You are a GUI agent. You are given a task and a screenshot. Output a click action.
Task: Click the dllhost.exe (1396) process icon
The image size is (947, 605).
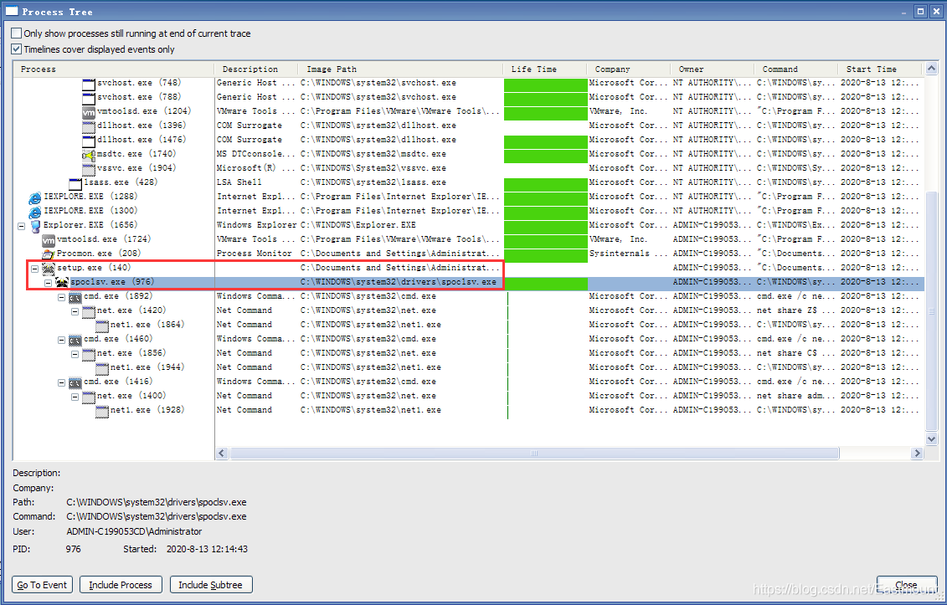89,126
